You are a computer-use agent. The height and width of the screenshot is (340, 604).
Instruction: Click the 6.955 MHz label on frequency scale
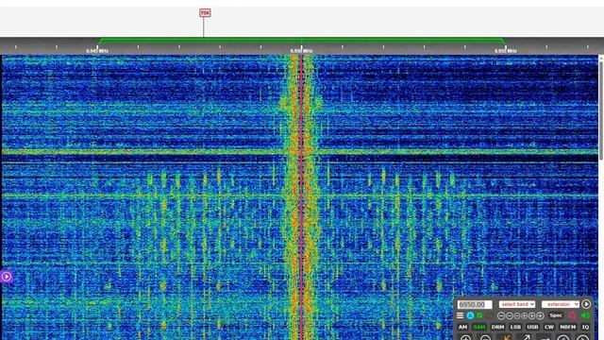pos(506,50)
